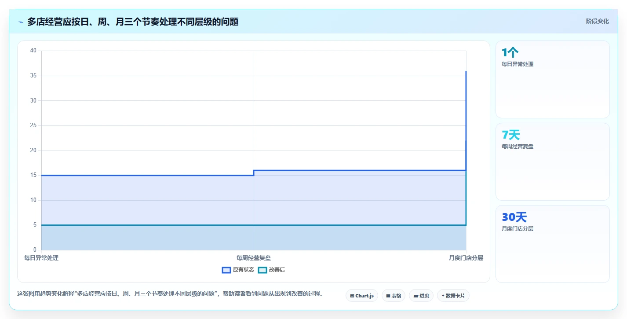Toggle the 改善后 legend swatch
Image resolution: width=627 pixels, height=319 pixels.
click(262, 270)
